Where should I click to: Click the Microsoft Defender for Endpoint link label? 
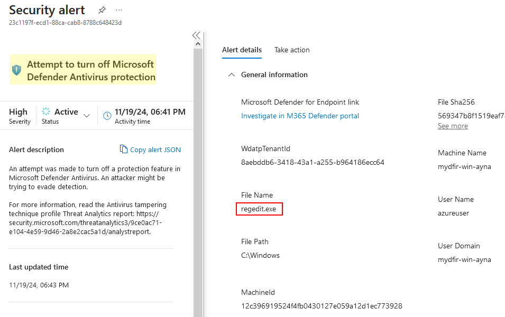[300, 102]
